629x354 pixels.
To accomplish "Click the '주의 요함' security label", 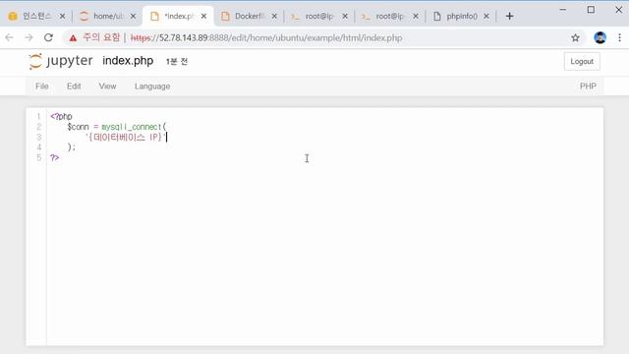I will click(x=101, y=37).
